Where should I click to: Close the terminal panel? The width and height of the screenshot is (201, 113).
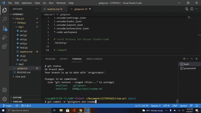(x=197, y=59)
